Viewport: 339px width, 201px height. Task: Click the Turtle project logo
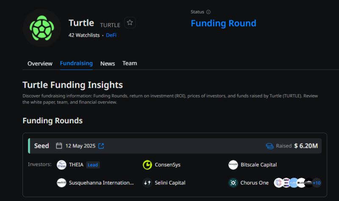coord(42,28)
